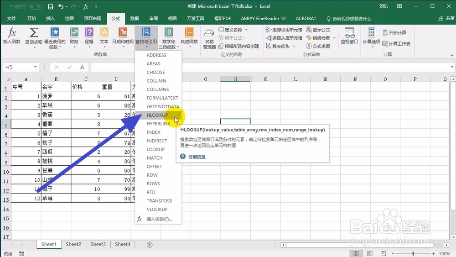
Task: Click Calculate Now (开始计算)
Action: tap(394, 32)
